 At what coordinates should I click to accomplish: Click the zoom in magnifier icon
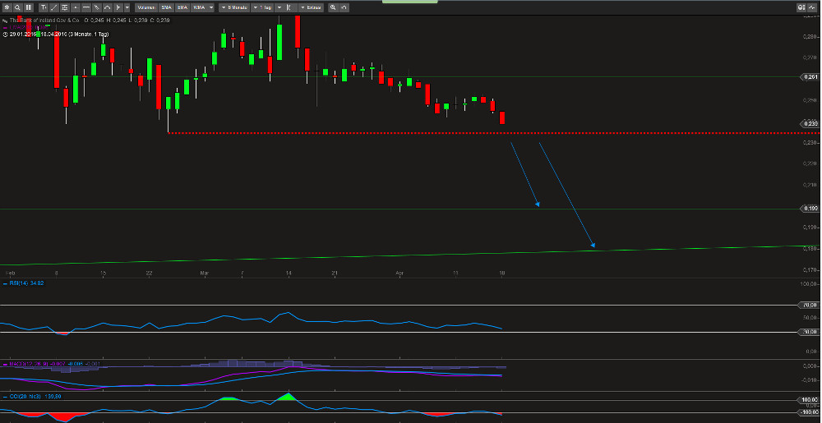tap(333, 7)
